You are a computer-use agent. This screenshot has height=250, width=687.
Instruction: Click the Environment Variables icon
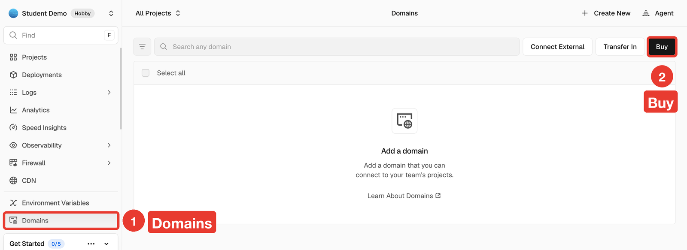[x=13, y=203]
